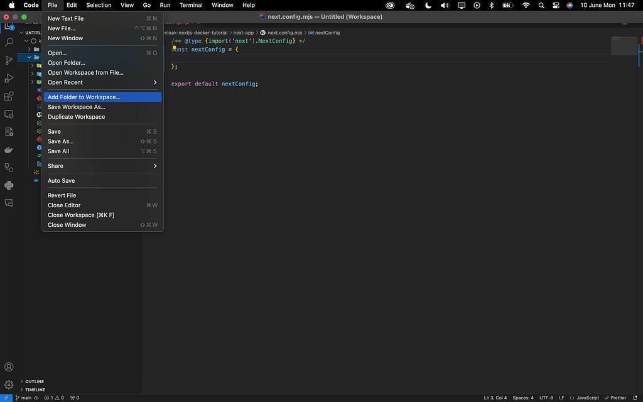The height and width of the screenshot is (402, 643).
Task: Open macOS Spotlight search icon
Action: coord(541,5)
